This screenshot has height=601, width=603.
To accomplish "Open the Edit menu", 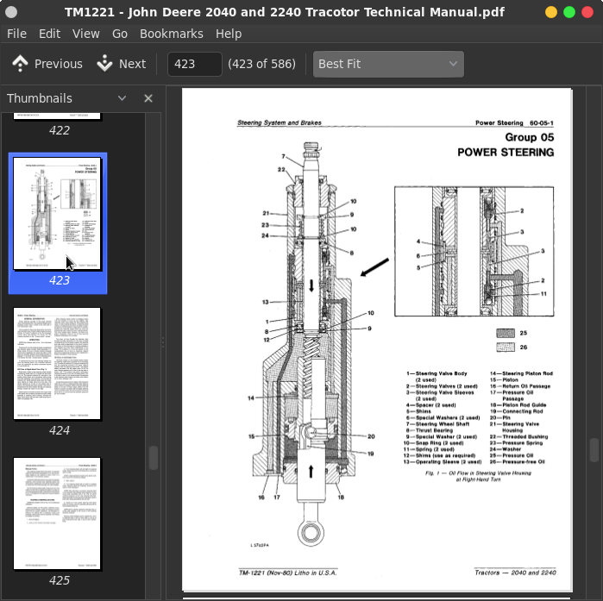I will pos(49,34).
